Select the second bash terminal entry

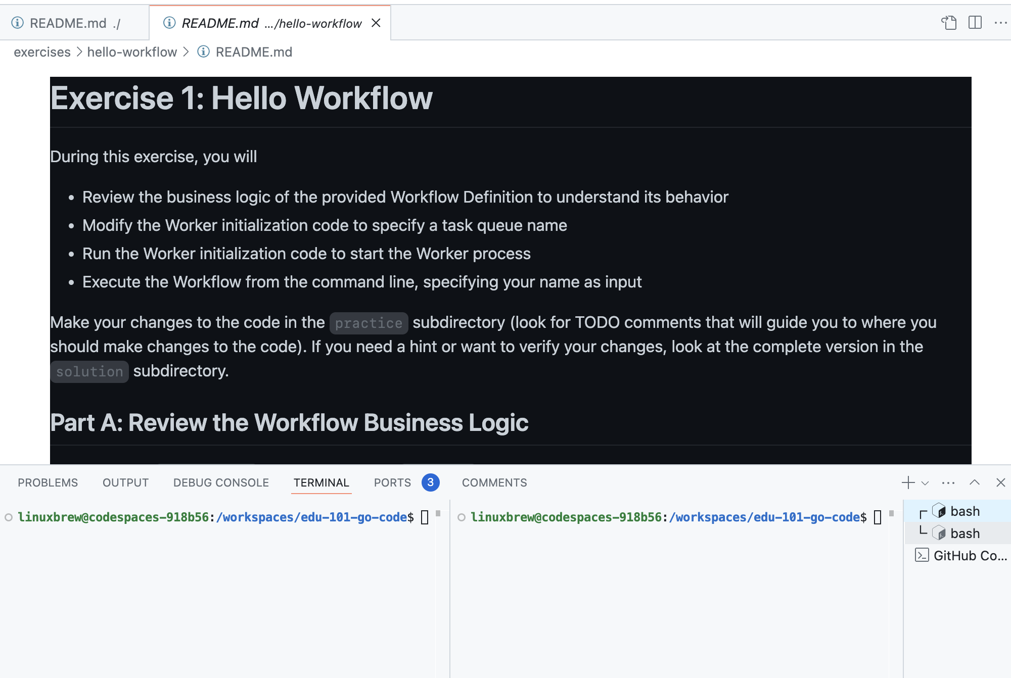964,534
